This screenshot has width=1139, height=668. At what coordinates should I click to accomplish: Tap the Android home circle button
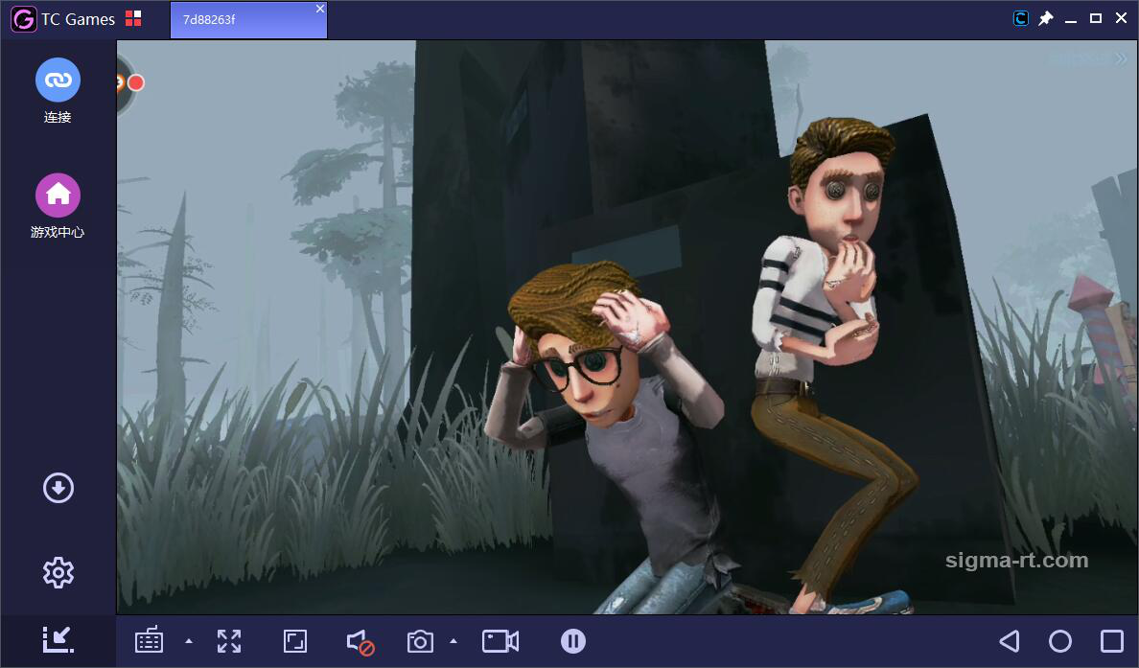[1060, 641]
